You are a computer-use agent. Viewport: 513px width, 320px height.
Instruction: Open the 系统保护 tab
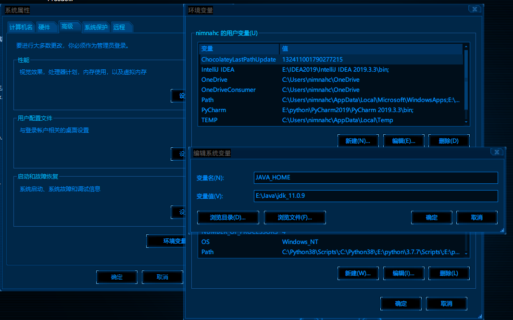point(96,27)
